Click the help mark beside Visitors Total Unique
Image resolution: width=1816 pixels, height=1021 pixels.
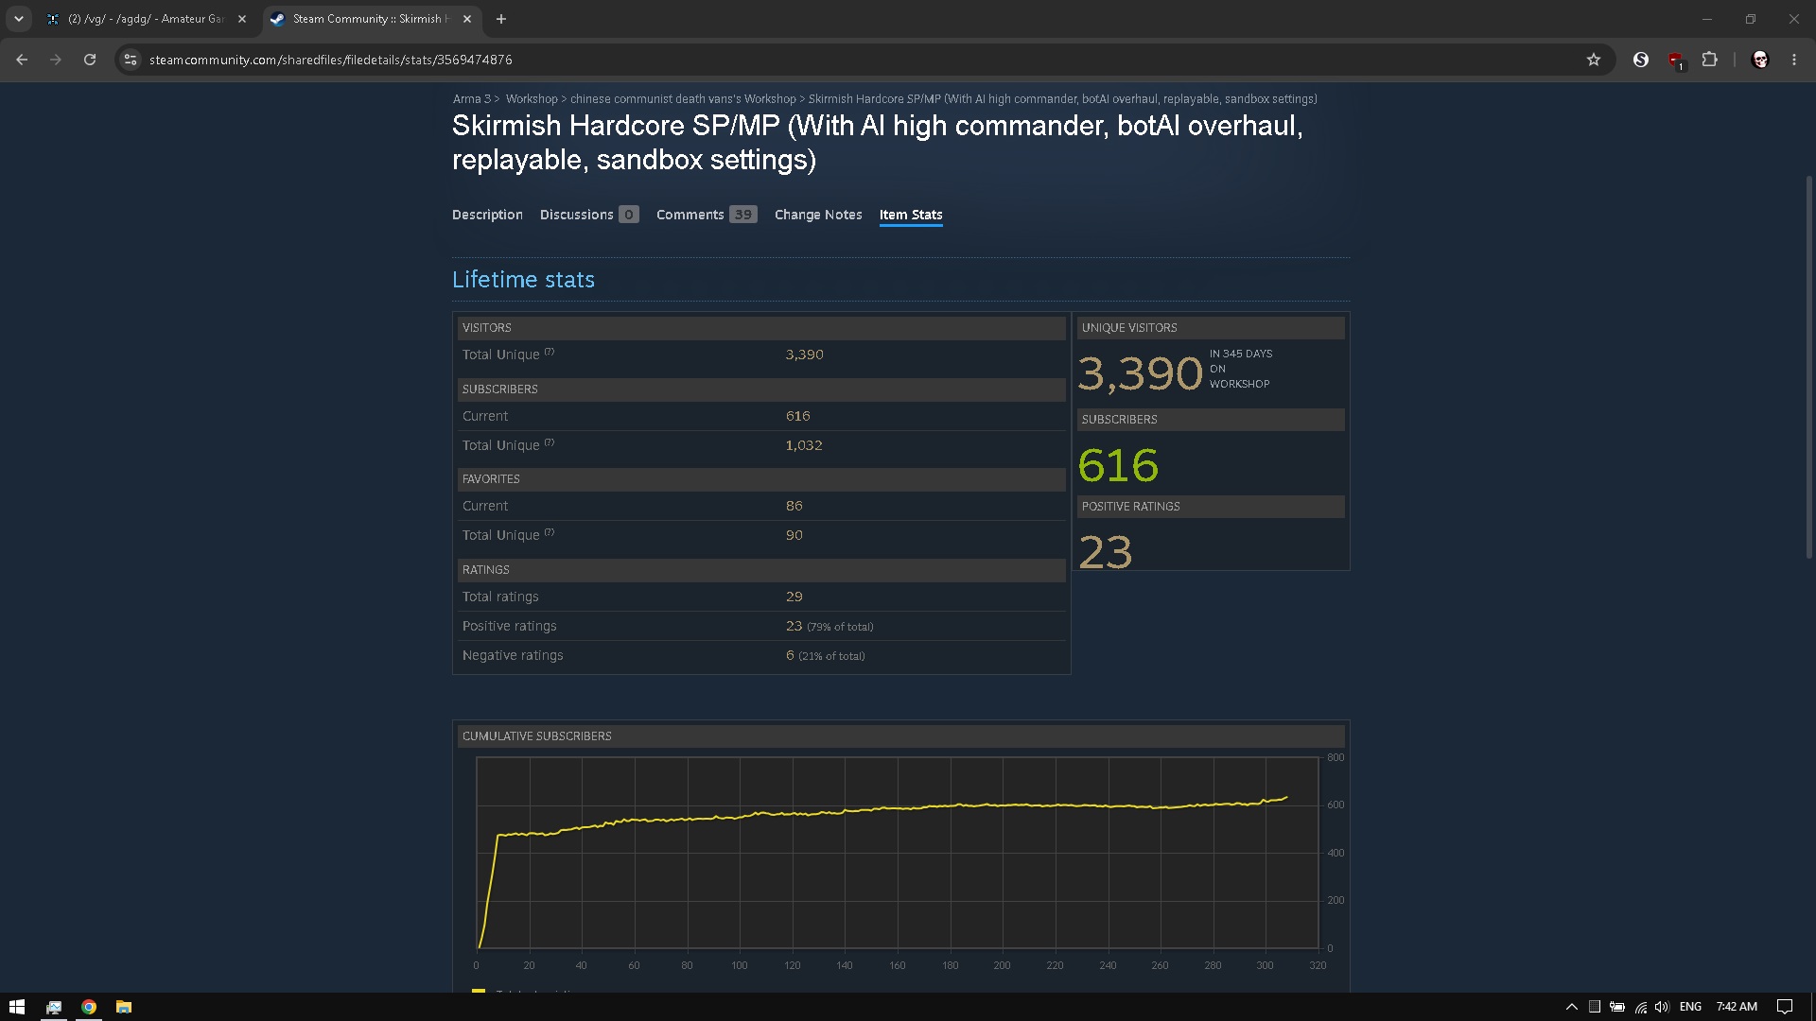(550, 352)
